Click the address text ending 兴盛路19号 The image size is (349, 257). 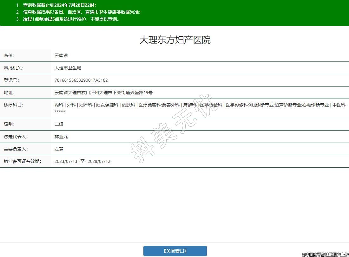(x=103, y=93)
